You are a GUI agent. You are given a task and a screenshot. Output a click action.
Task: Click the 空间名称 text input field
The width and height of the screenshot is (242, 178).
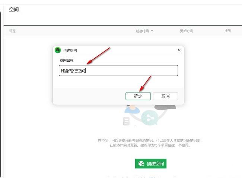coord(118,71)
